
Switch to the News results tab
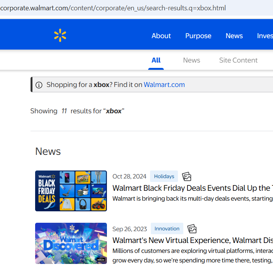pyautogui.click(x=192, y=60)
